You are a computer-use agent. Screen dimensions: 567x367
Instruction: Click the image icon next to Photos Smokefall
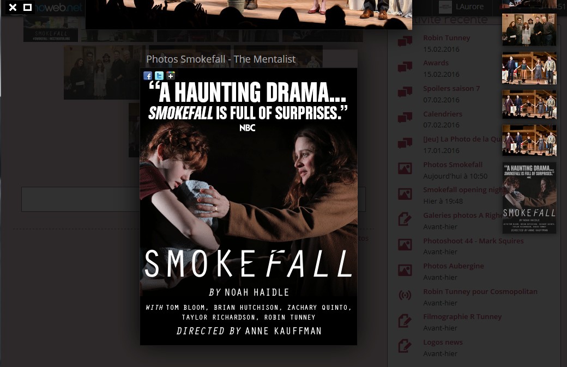(x=405, y=169)
